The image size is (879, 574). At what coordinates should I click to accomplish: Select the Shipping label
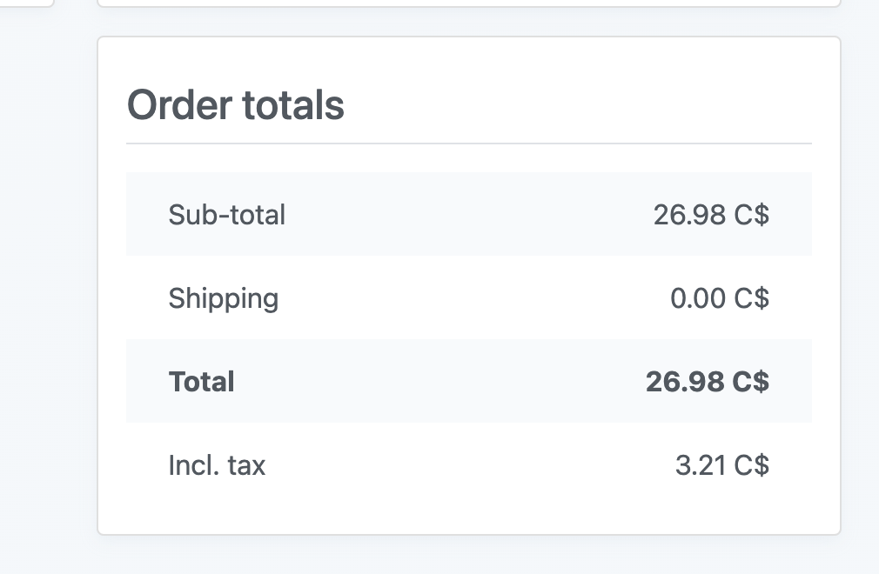pyautogui.click(x=223, y=298)
